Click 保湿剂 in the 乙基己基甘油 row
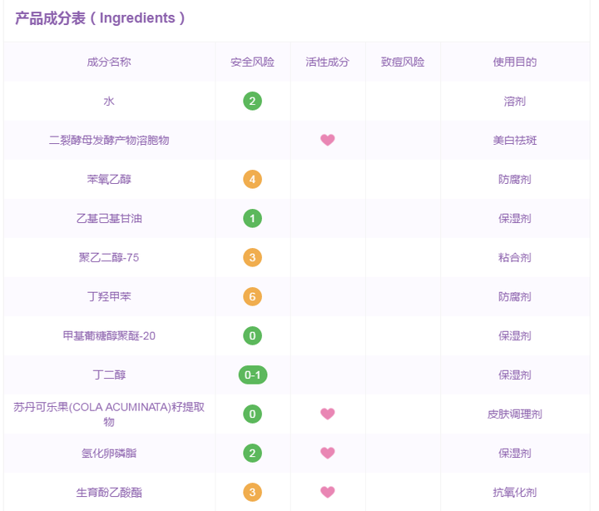The height and width of the screenshot is (511, 599). (x=515, y=219)
